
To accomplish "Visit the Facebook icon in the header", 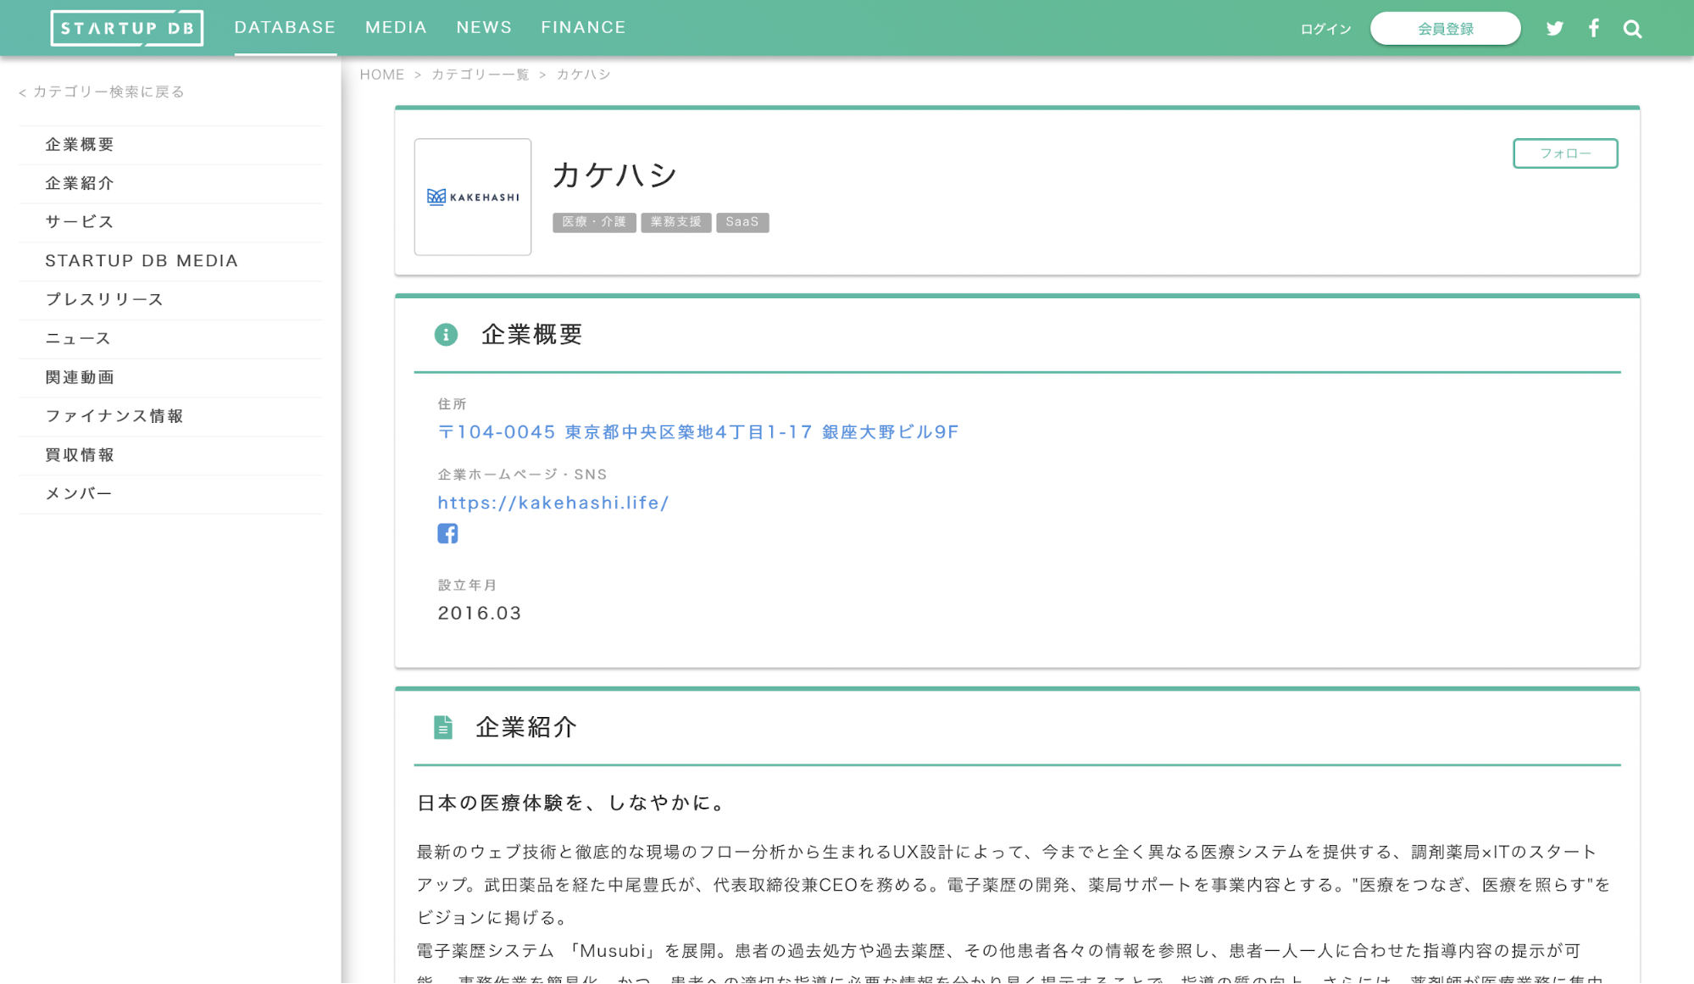I will [x=1594, y=27].
